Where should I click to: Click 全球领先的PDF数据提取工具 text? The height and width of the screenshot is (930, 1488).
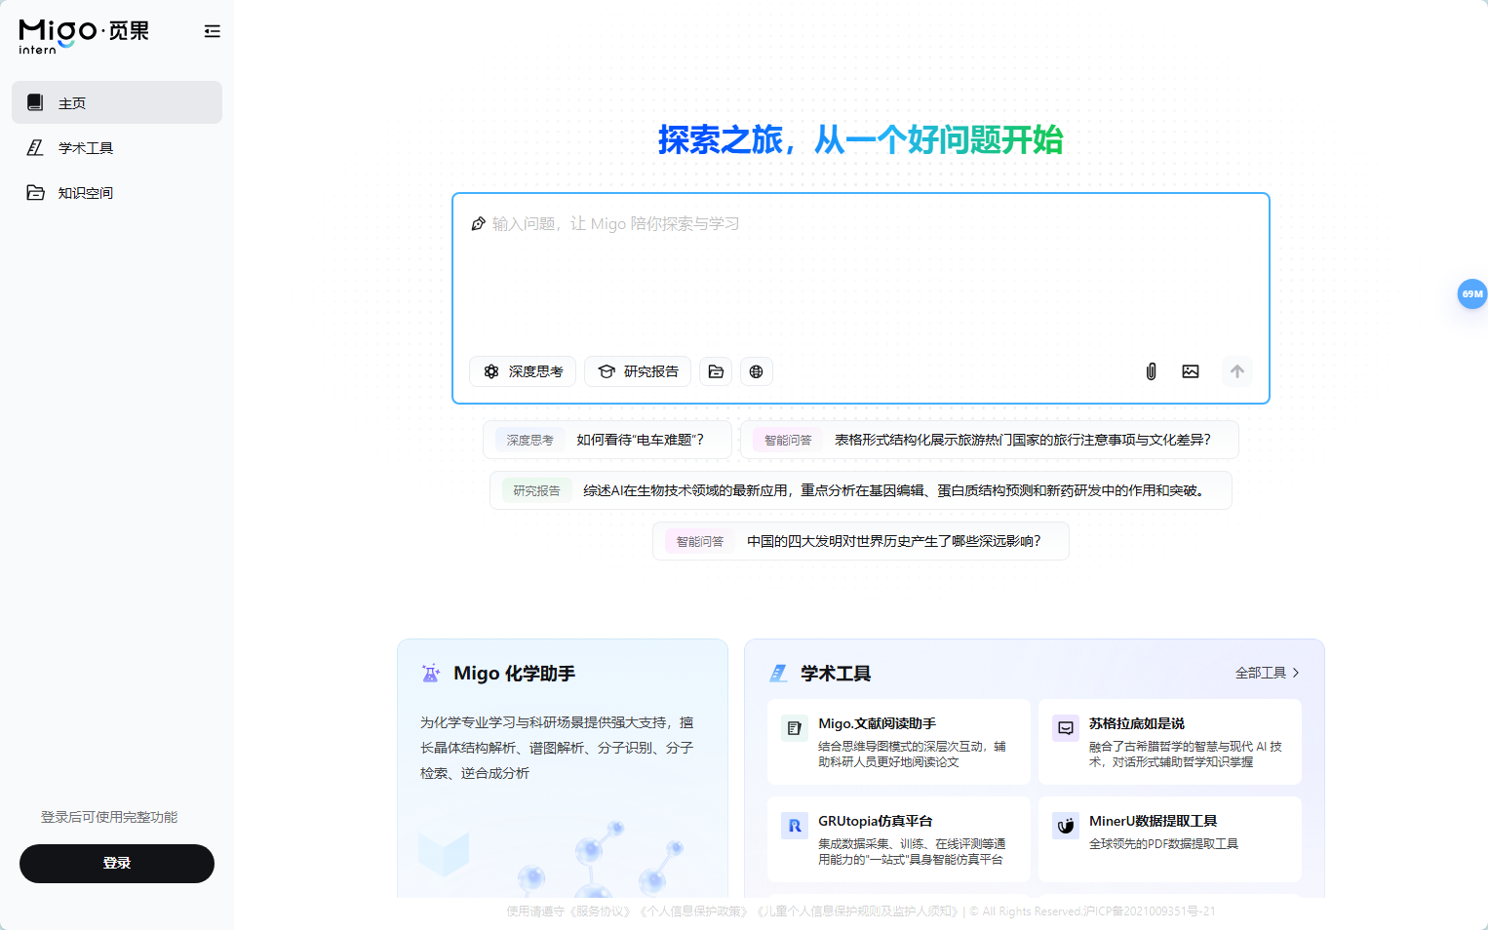tap(1163, 843)
